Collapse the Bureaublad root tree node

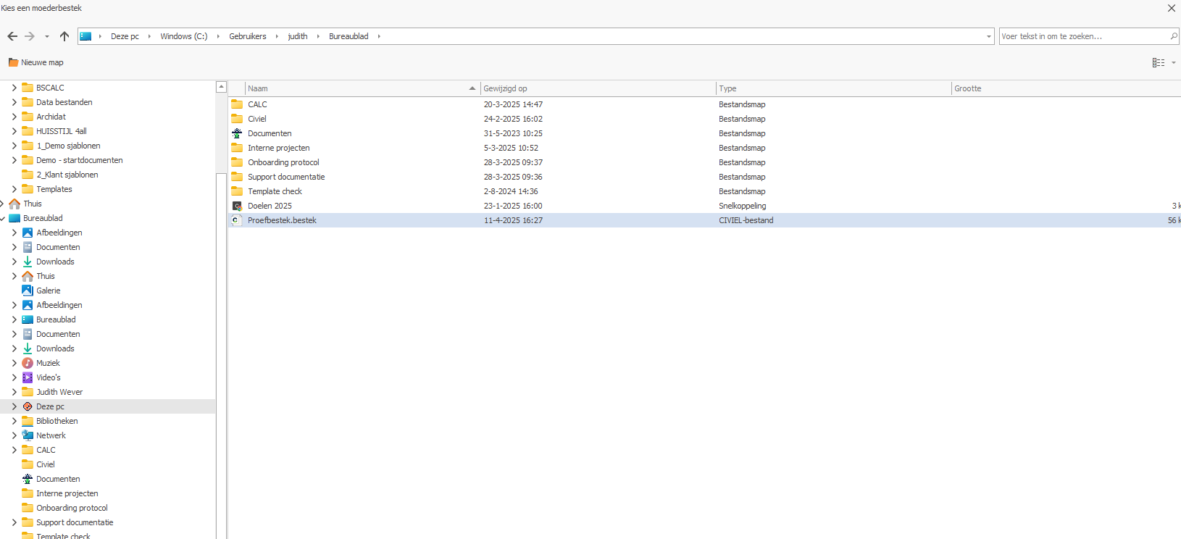point(2,218)
